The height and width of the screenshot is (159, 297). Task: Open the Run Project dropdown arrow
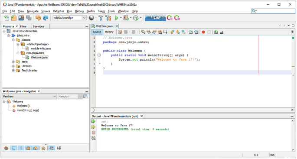tap(121, 18)
